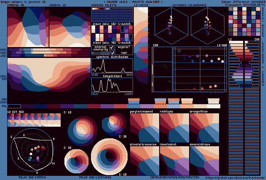Open the olive/ultramarine complementary panel

145,161
